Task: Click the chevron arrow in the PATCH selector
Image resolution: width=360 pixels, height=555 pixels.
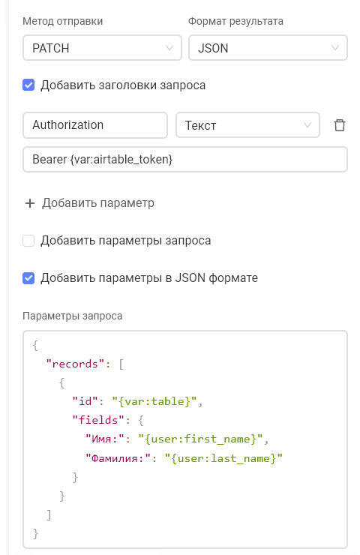Action: tap(169, 48)
